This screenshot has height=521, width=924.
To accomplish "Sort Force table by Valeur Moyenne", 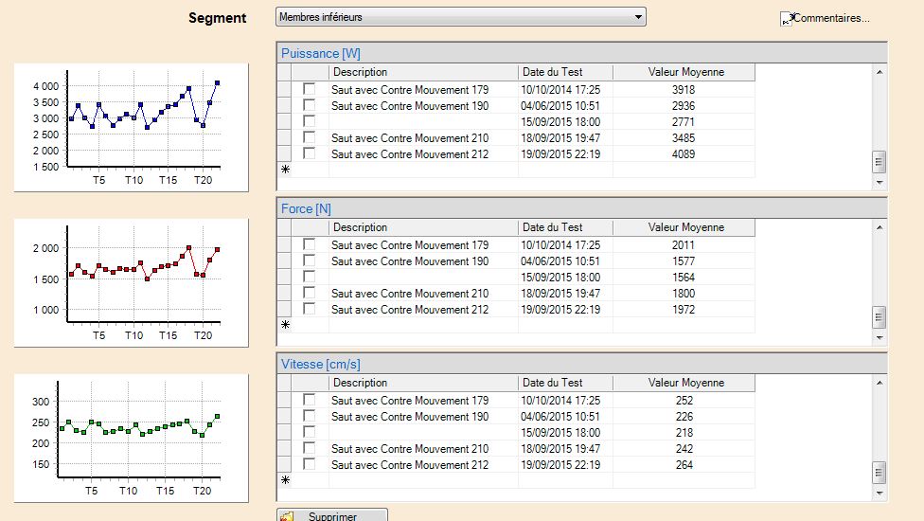I will pos(684,227).
